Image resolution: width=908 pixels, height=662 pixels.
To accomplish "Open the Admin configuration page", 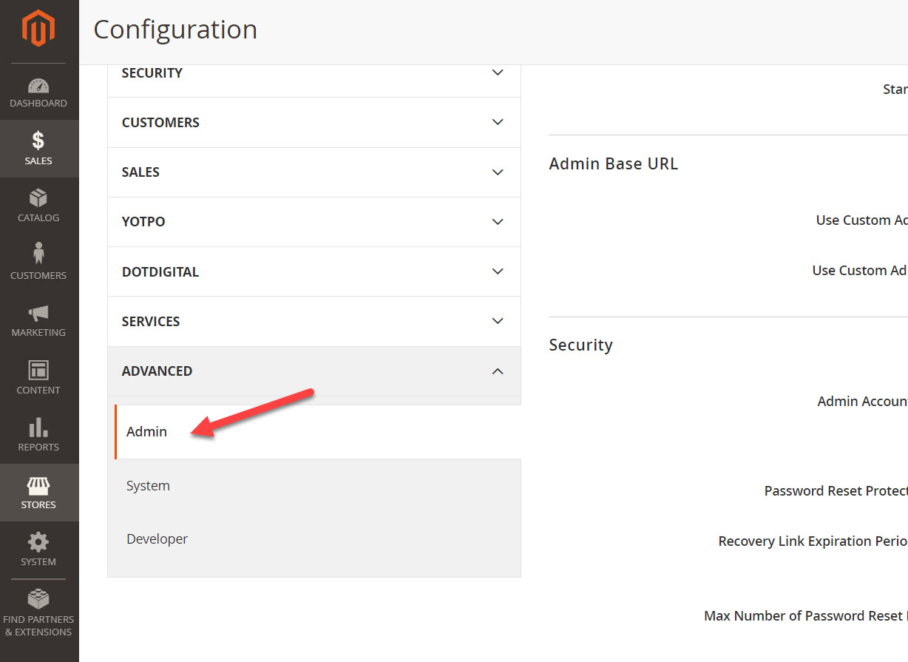I will (146, 431).
